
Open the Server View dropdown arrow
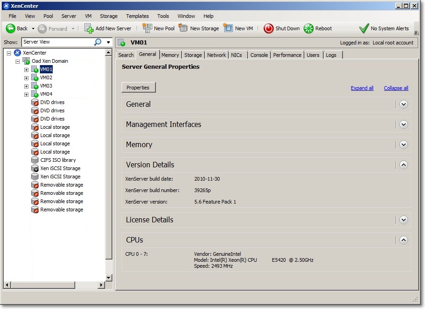coord(108,42)
